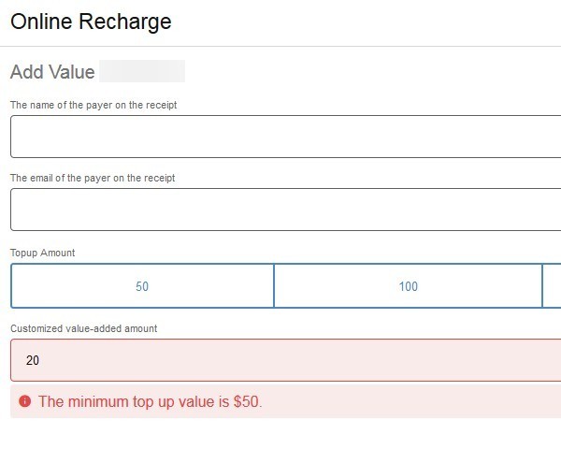Image resolution: width=561 pixels, height=449 pixels.
Task: Click the Customized value-added amount label
Action: pyautogui.click(x=83, y=328)
